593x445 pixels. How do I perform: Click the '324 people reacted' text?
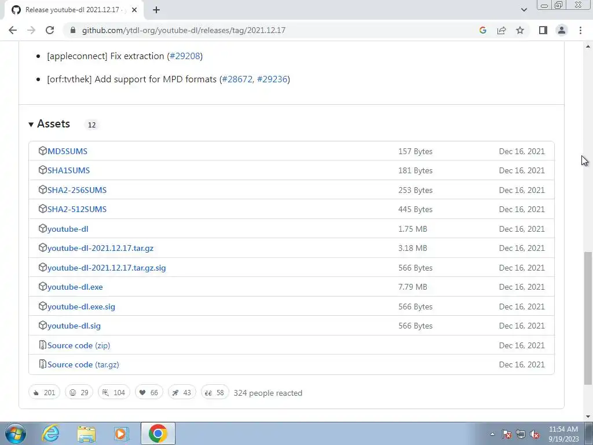(268, 393)
